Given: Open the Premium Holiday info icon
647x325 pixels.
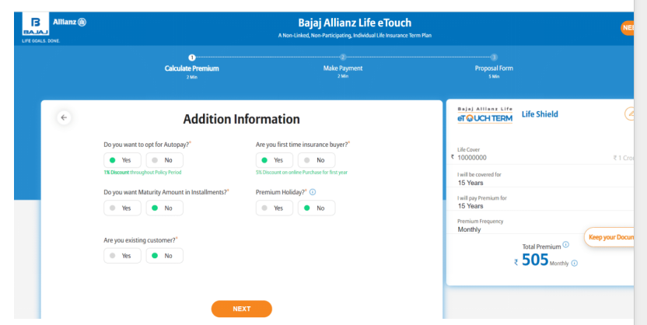Looking at the screenshot, I should tap(313, 192).
